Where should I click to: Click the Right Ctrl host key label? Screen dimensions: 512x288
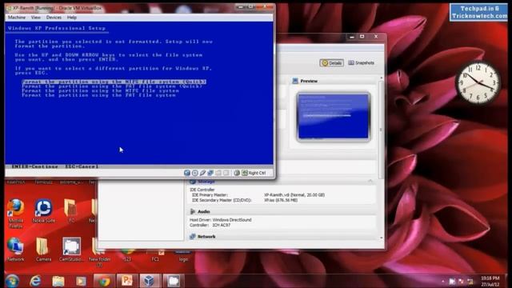pos(258,173)
